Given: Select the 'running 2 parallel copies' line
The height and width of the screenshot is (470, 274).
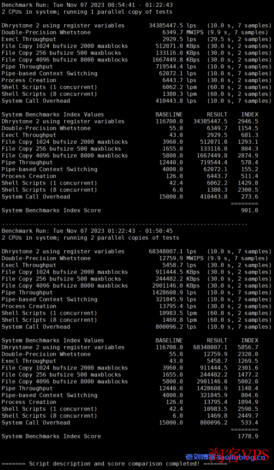Looking at the screenshot, I should 90,238.
